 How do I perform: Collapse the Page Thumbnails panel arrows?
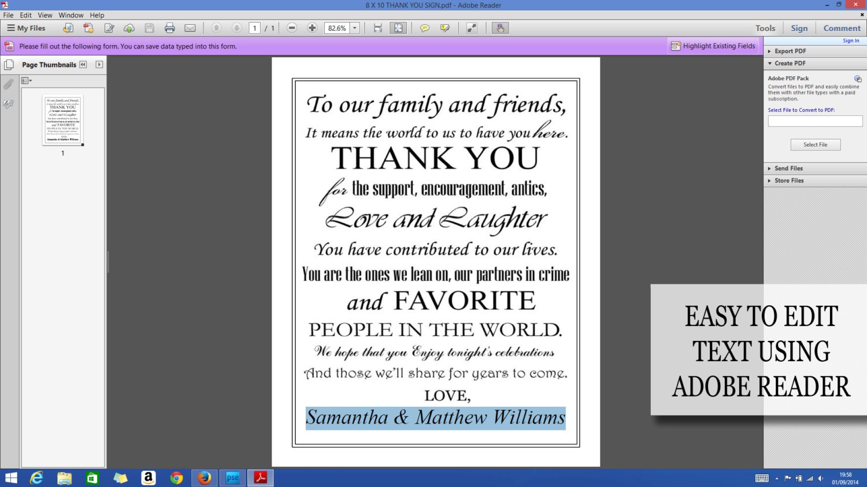point(83,65)
